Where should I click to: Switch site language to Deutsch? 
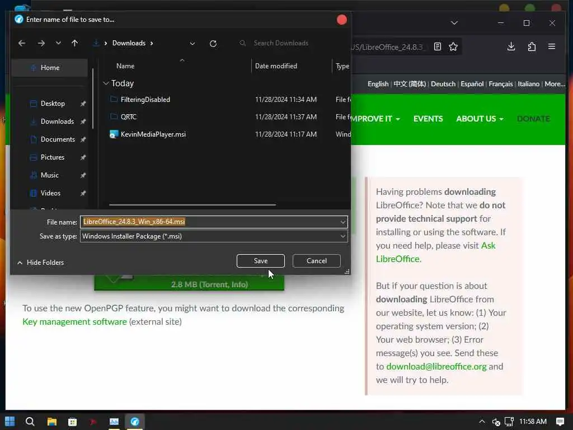point(443,84)
